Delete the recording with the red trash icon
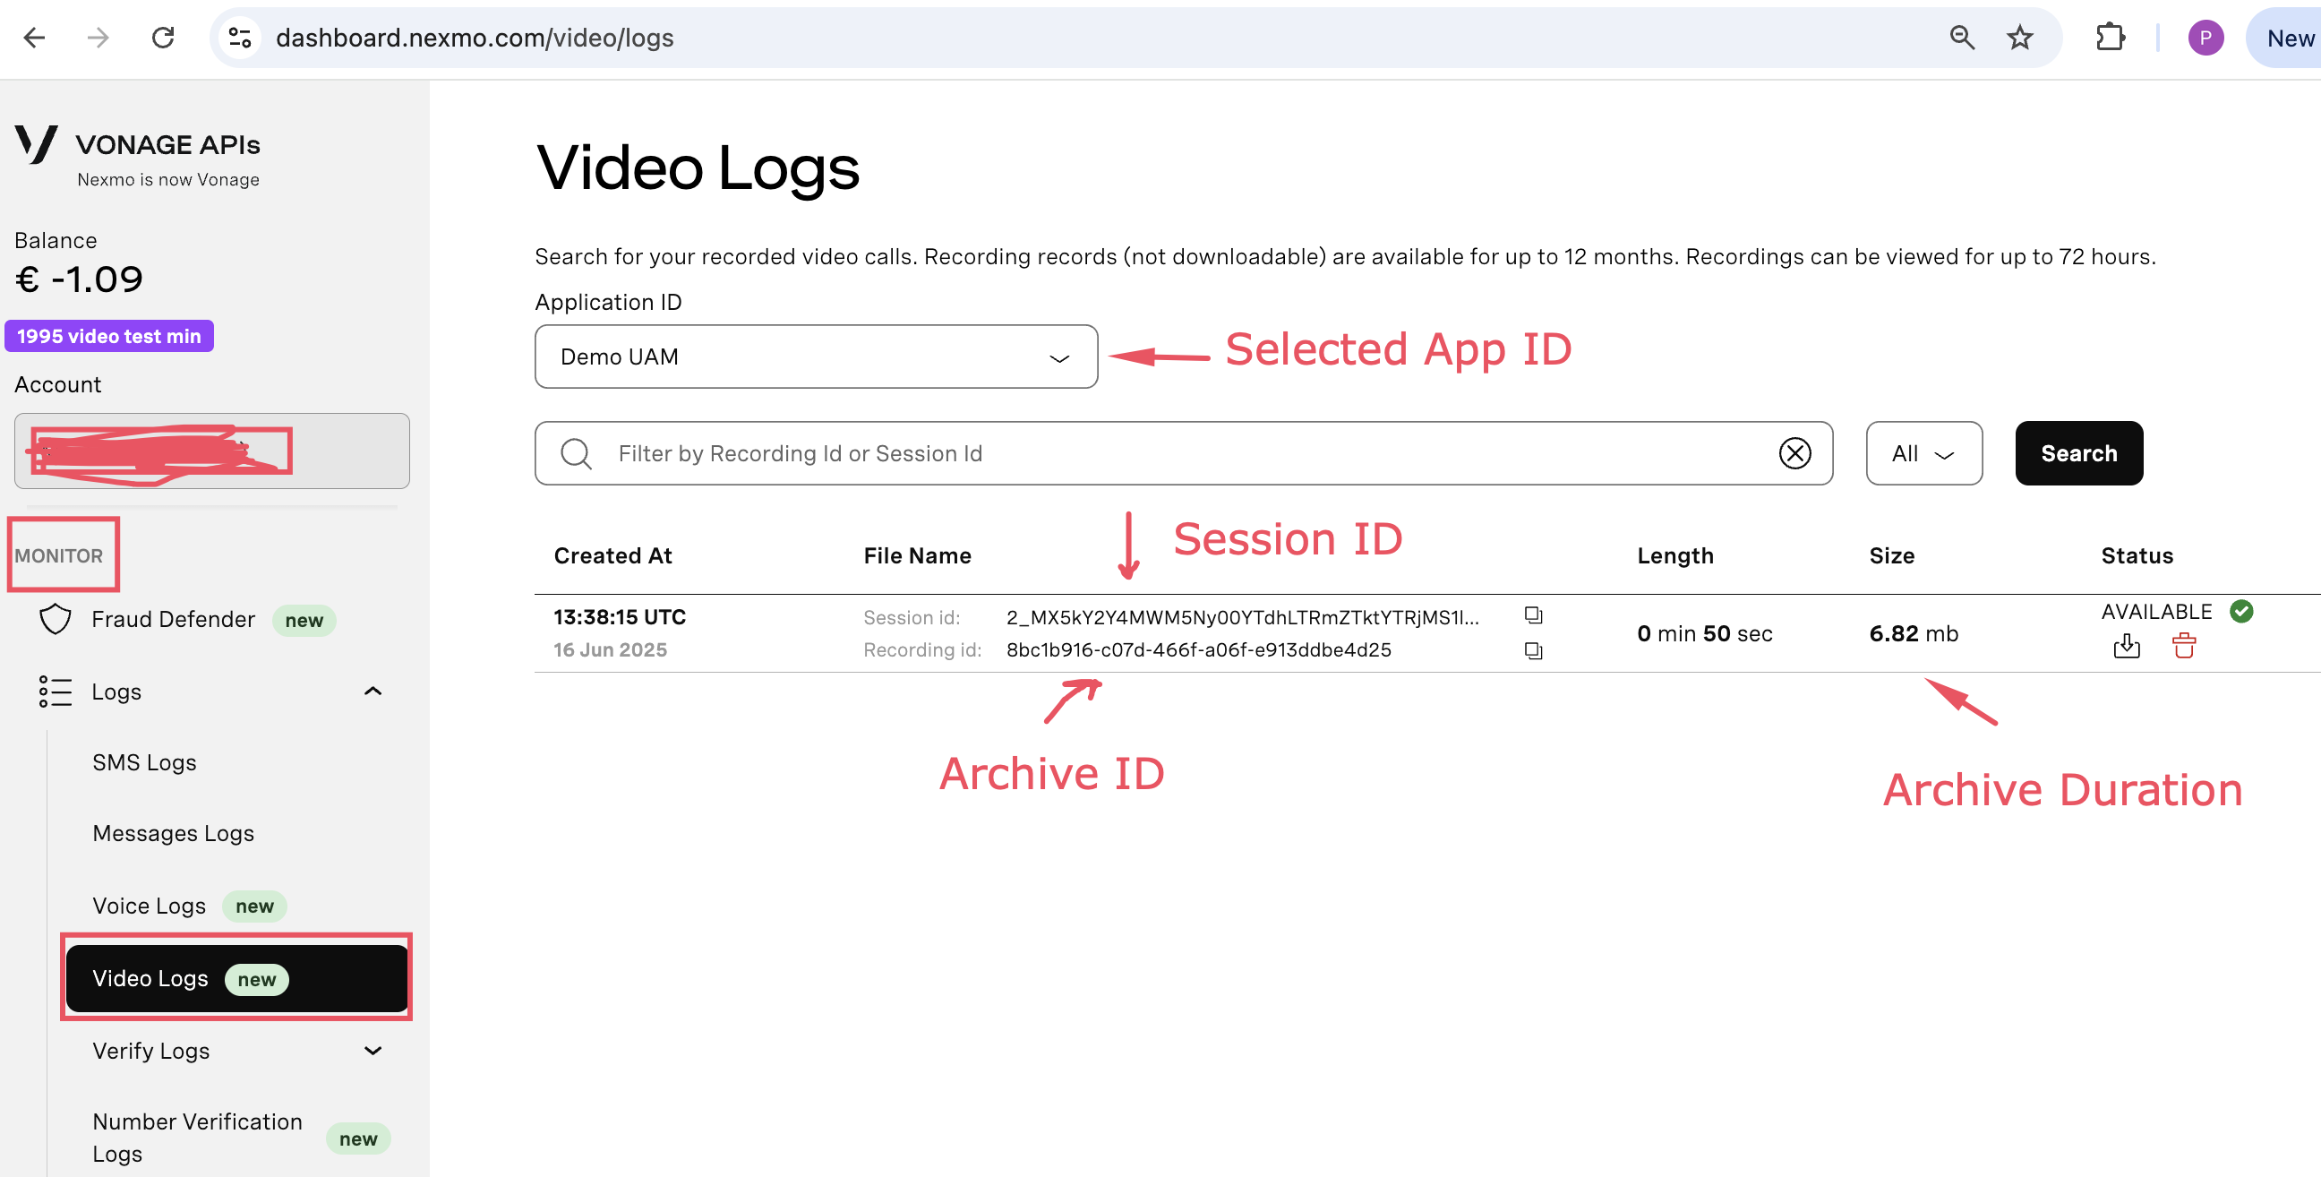The width and height of the screenshot is (2321, 1177). [x=2183, y=646]
